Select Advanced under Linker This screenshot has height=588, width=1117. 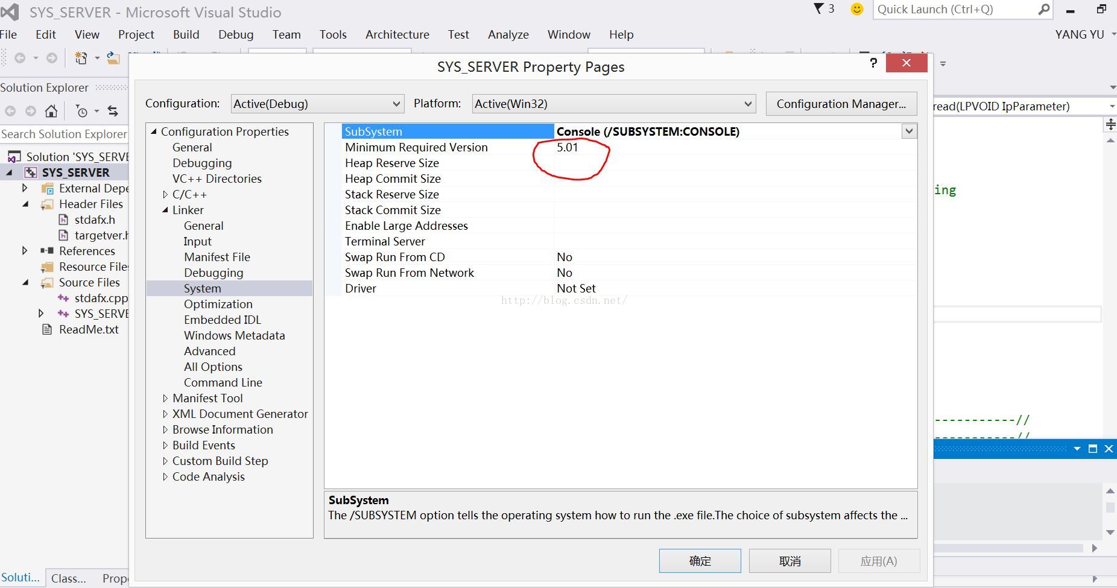point(210,351)
